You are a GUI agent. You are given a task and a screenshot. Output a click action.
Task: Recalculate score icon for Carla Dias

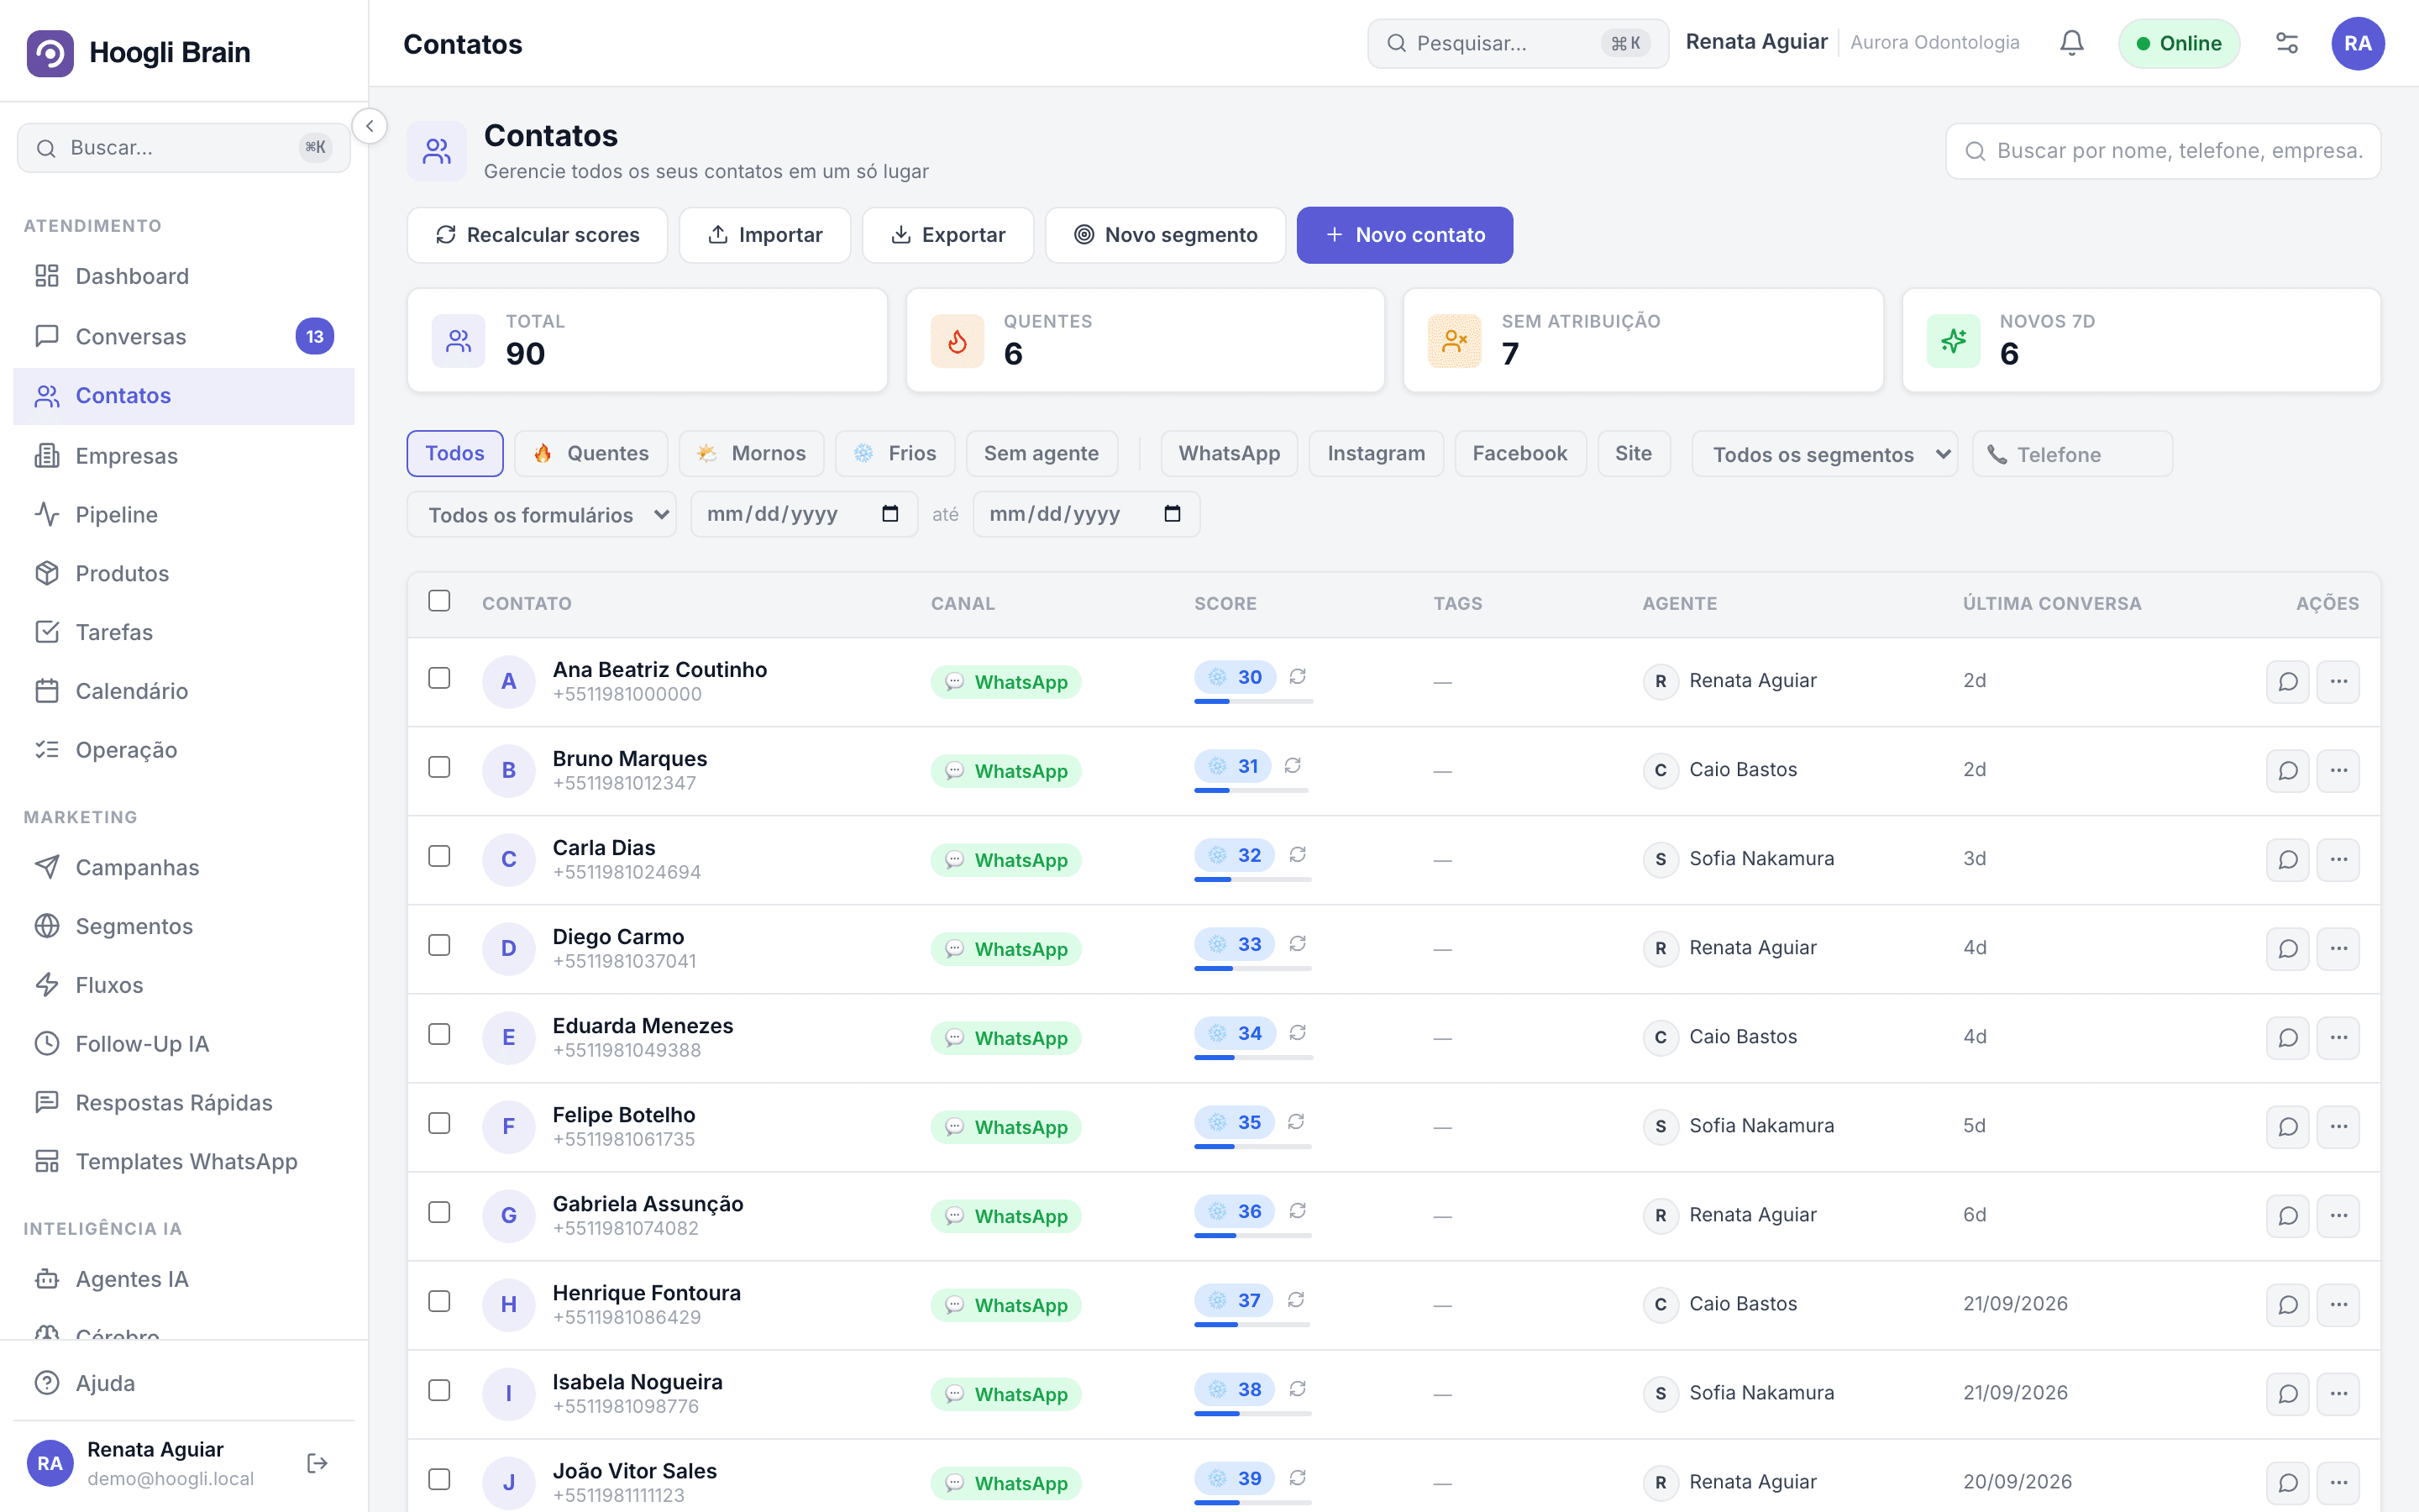click(1298, 855)
